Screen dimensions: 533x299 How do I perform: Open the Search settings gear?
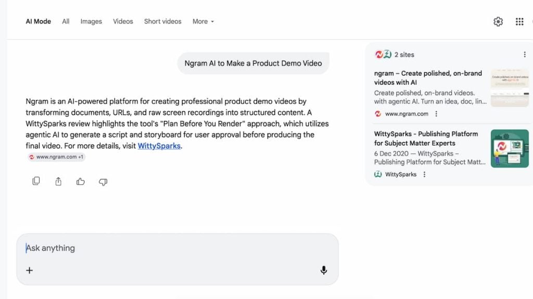tap(498, 21)
